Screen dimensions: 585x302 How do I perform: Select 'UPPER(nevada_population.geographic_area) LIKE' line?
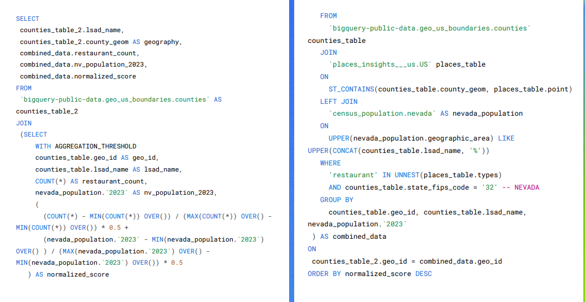pyautogui.click(x=422, y=138)
